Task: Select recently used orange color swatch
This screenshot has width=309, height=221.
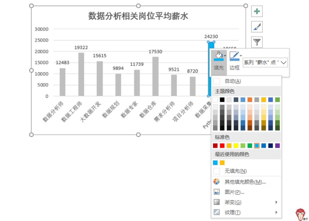Action: point(222,162)
